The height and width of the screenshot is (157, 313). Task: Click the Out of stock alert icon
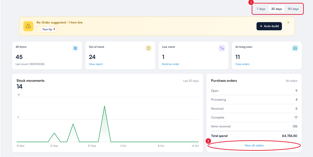click(x=148, y=48)
